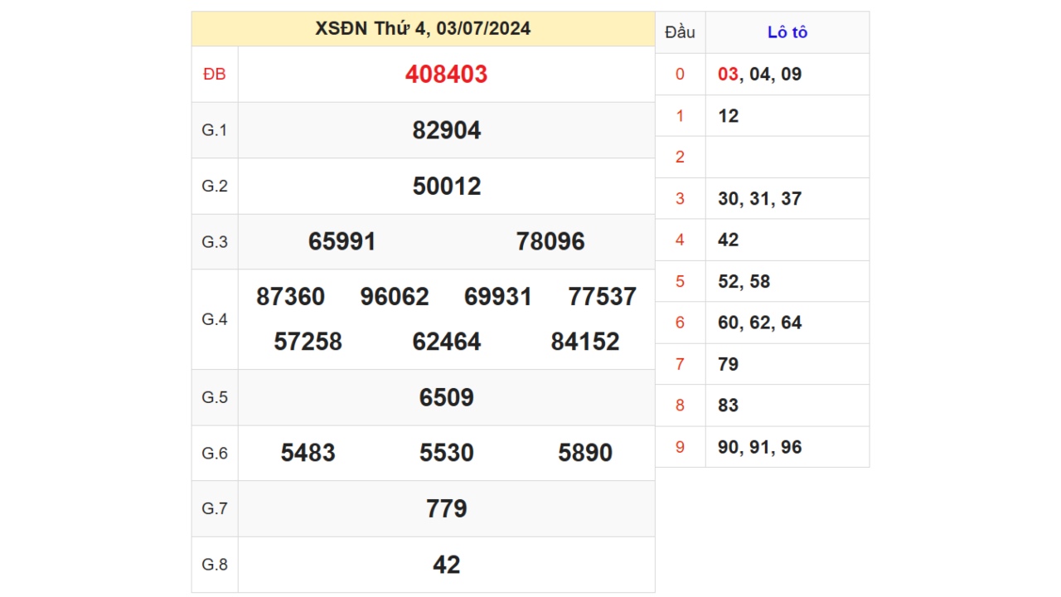Select G.7 number 779
Viewport: 1061px width, 597px height.
[x=446, y=508]
